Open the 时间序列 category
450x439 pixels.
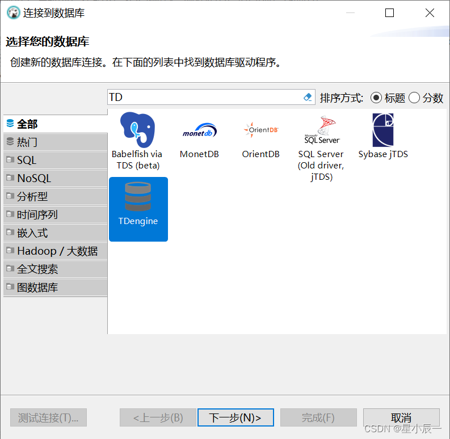point(56,214)
